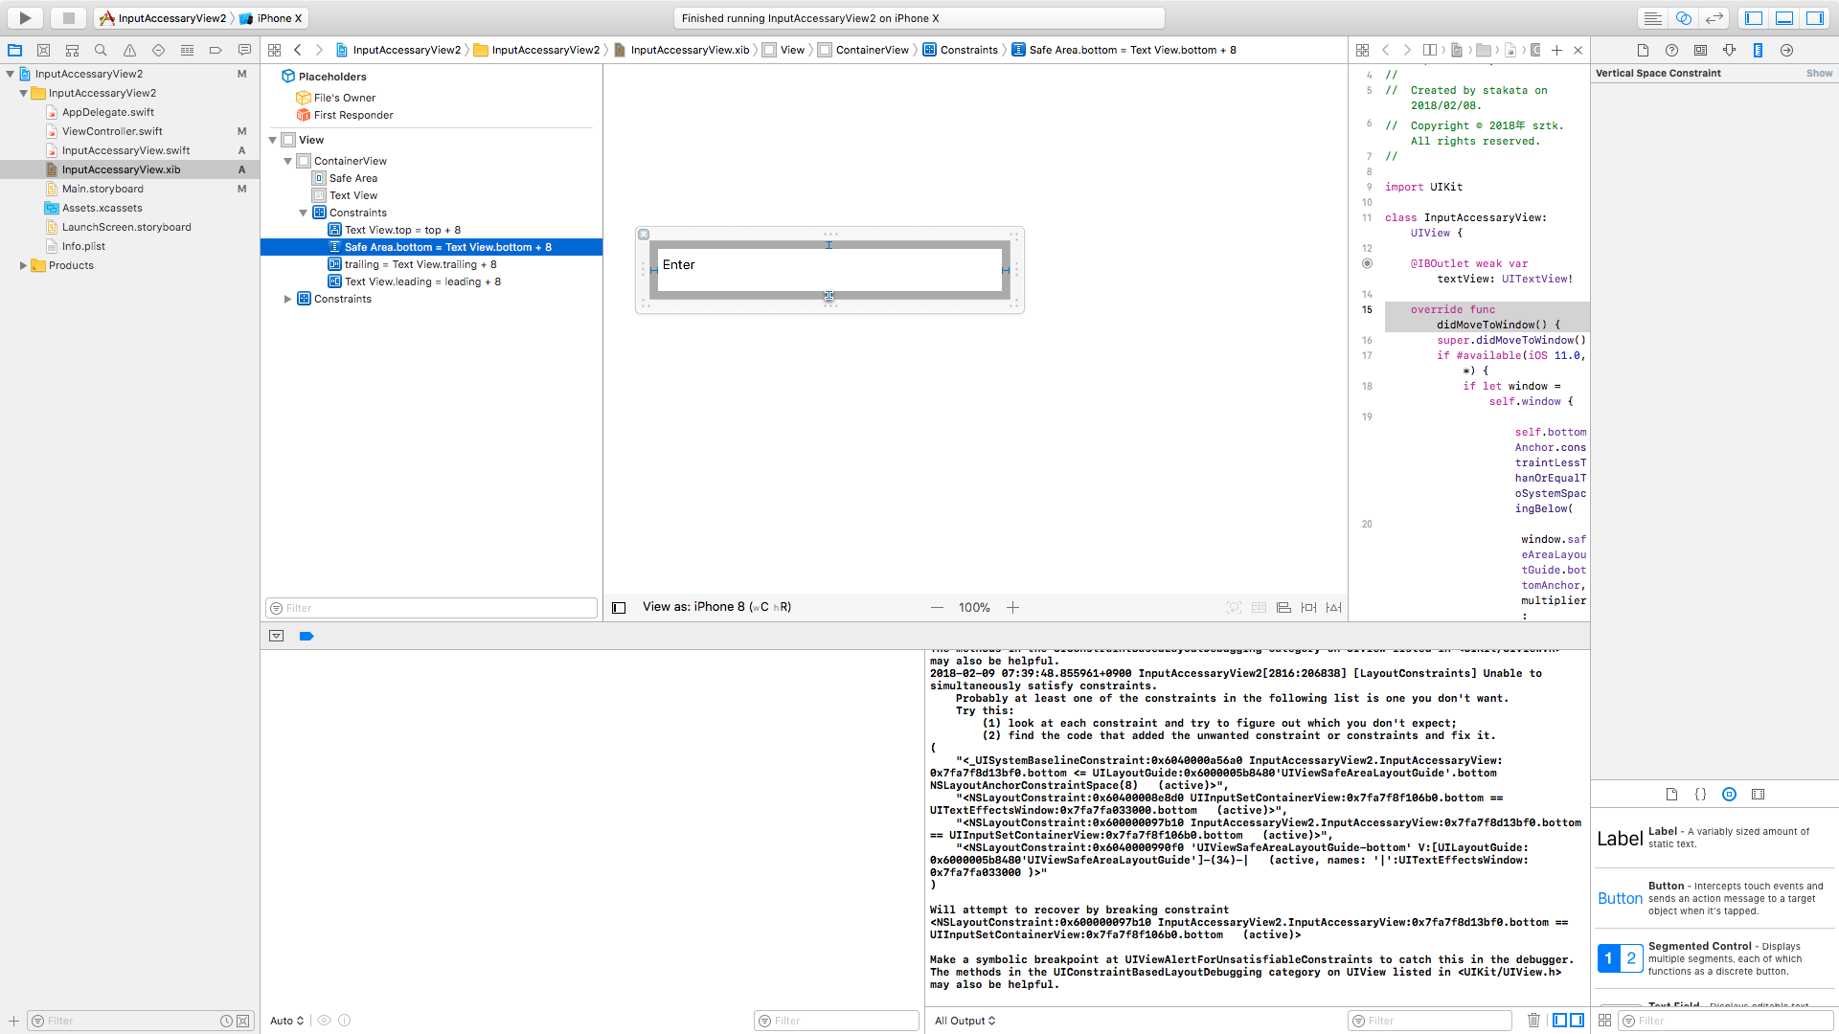The height and width of the screenshot is (1034, 1839).
Task: Collapse the ContainerView Constraints group
Action: [x=304, y=213]
